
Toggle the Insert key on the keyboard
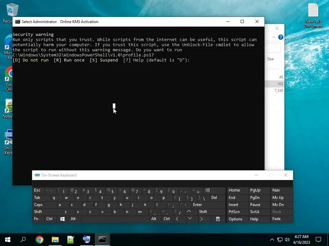[238, 205]
